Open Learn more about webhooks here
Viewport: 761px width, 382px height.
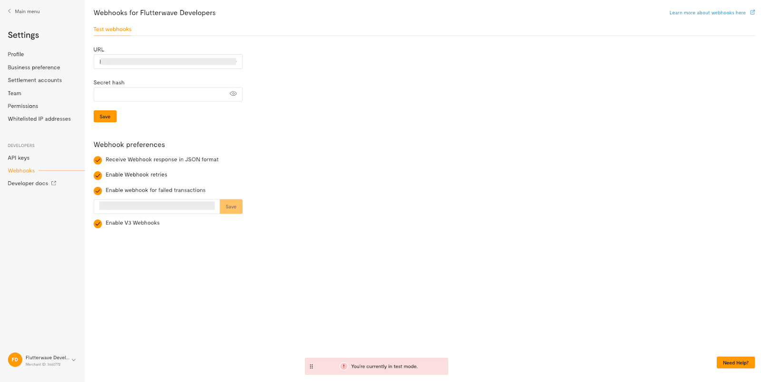coord(707,13)
